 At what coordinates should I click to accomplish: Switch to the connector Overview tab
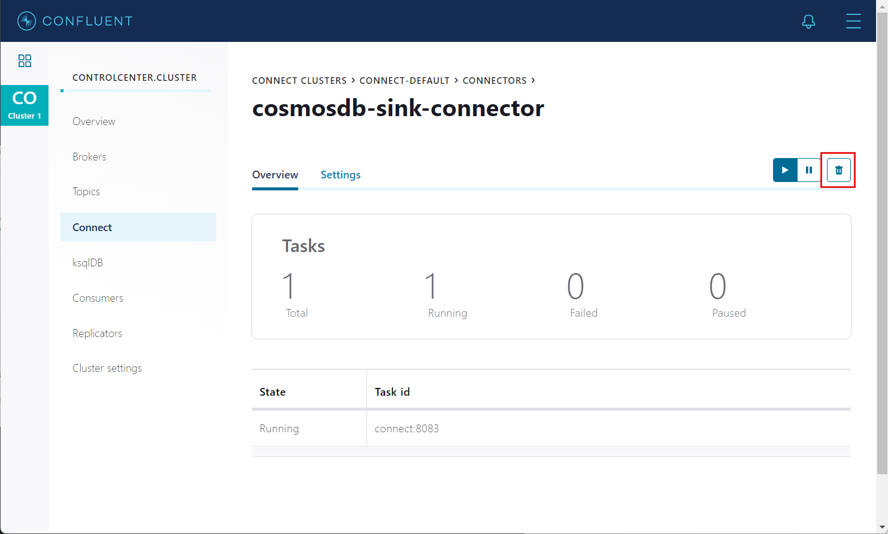[275, 175]
